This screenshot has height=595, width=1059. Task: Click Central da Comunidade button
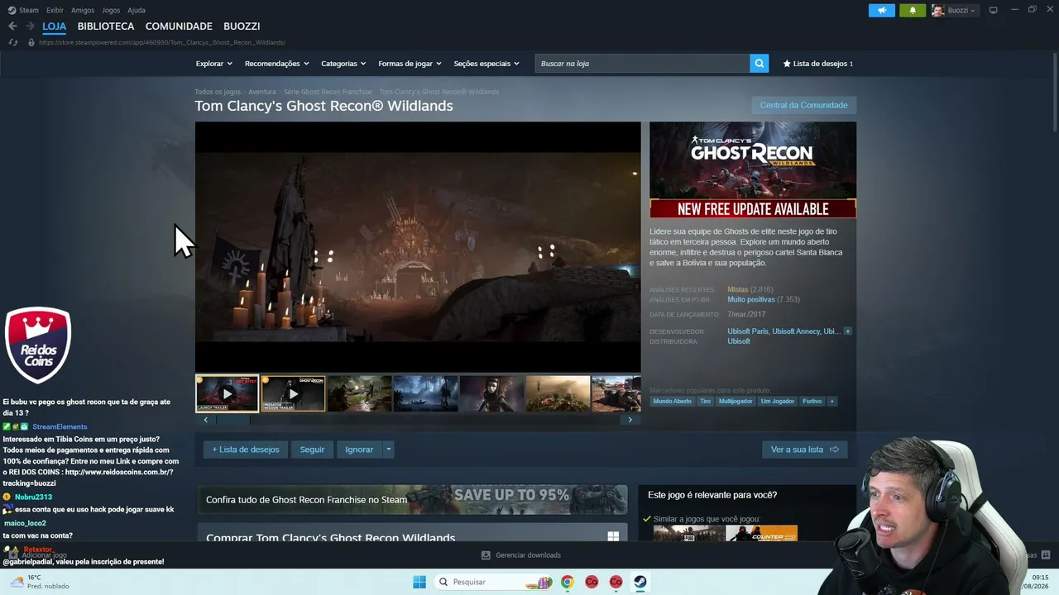click(803, 105)
